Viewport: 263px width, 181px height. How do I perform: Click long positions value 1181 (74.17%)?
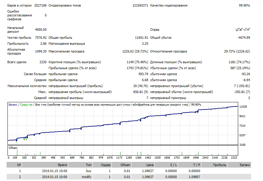[x=239, y=62]
